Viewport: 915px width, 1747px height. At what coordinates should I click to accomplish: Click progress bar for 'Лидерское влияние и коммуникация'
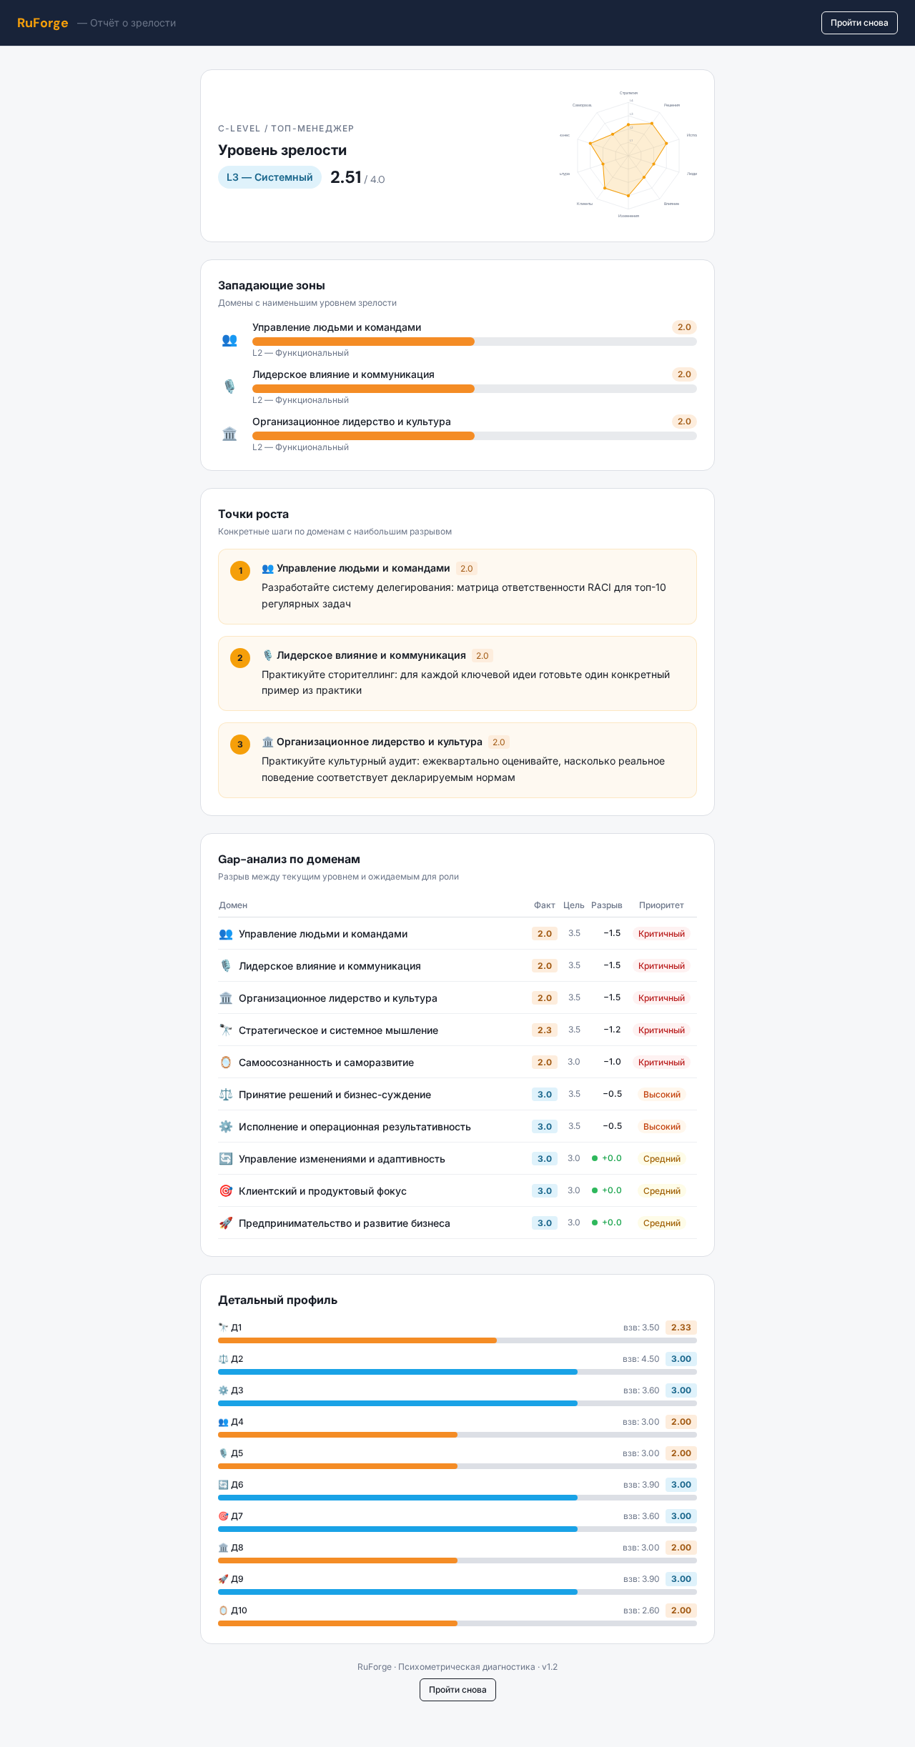coord(475,389)
